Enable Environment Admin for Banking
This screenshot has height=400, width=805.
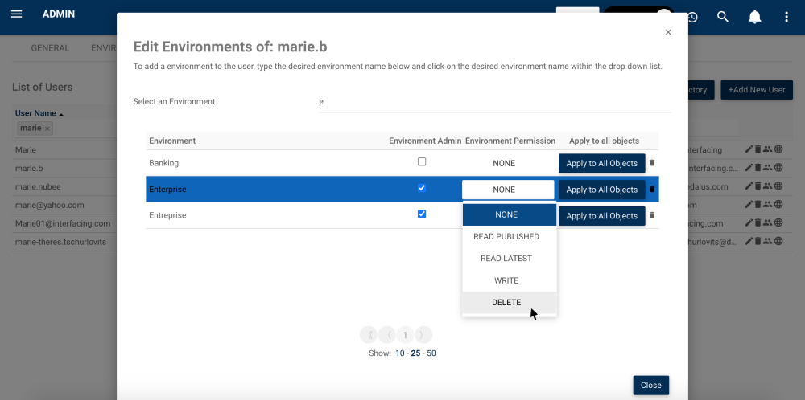(x=422, y=162)
